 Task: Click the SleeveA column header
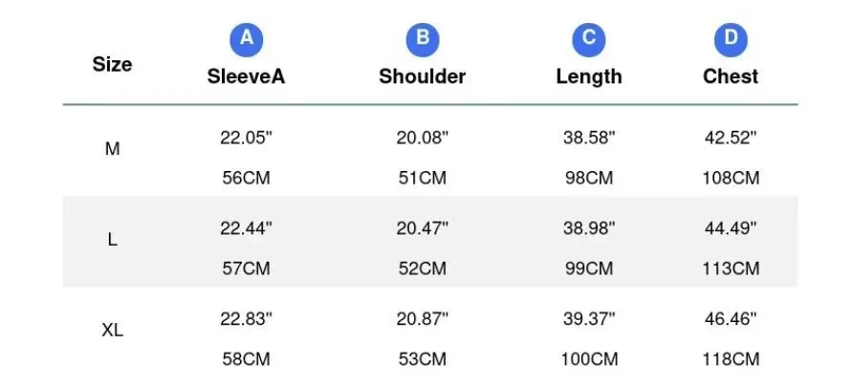[246, 76]
